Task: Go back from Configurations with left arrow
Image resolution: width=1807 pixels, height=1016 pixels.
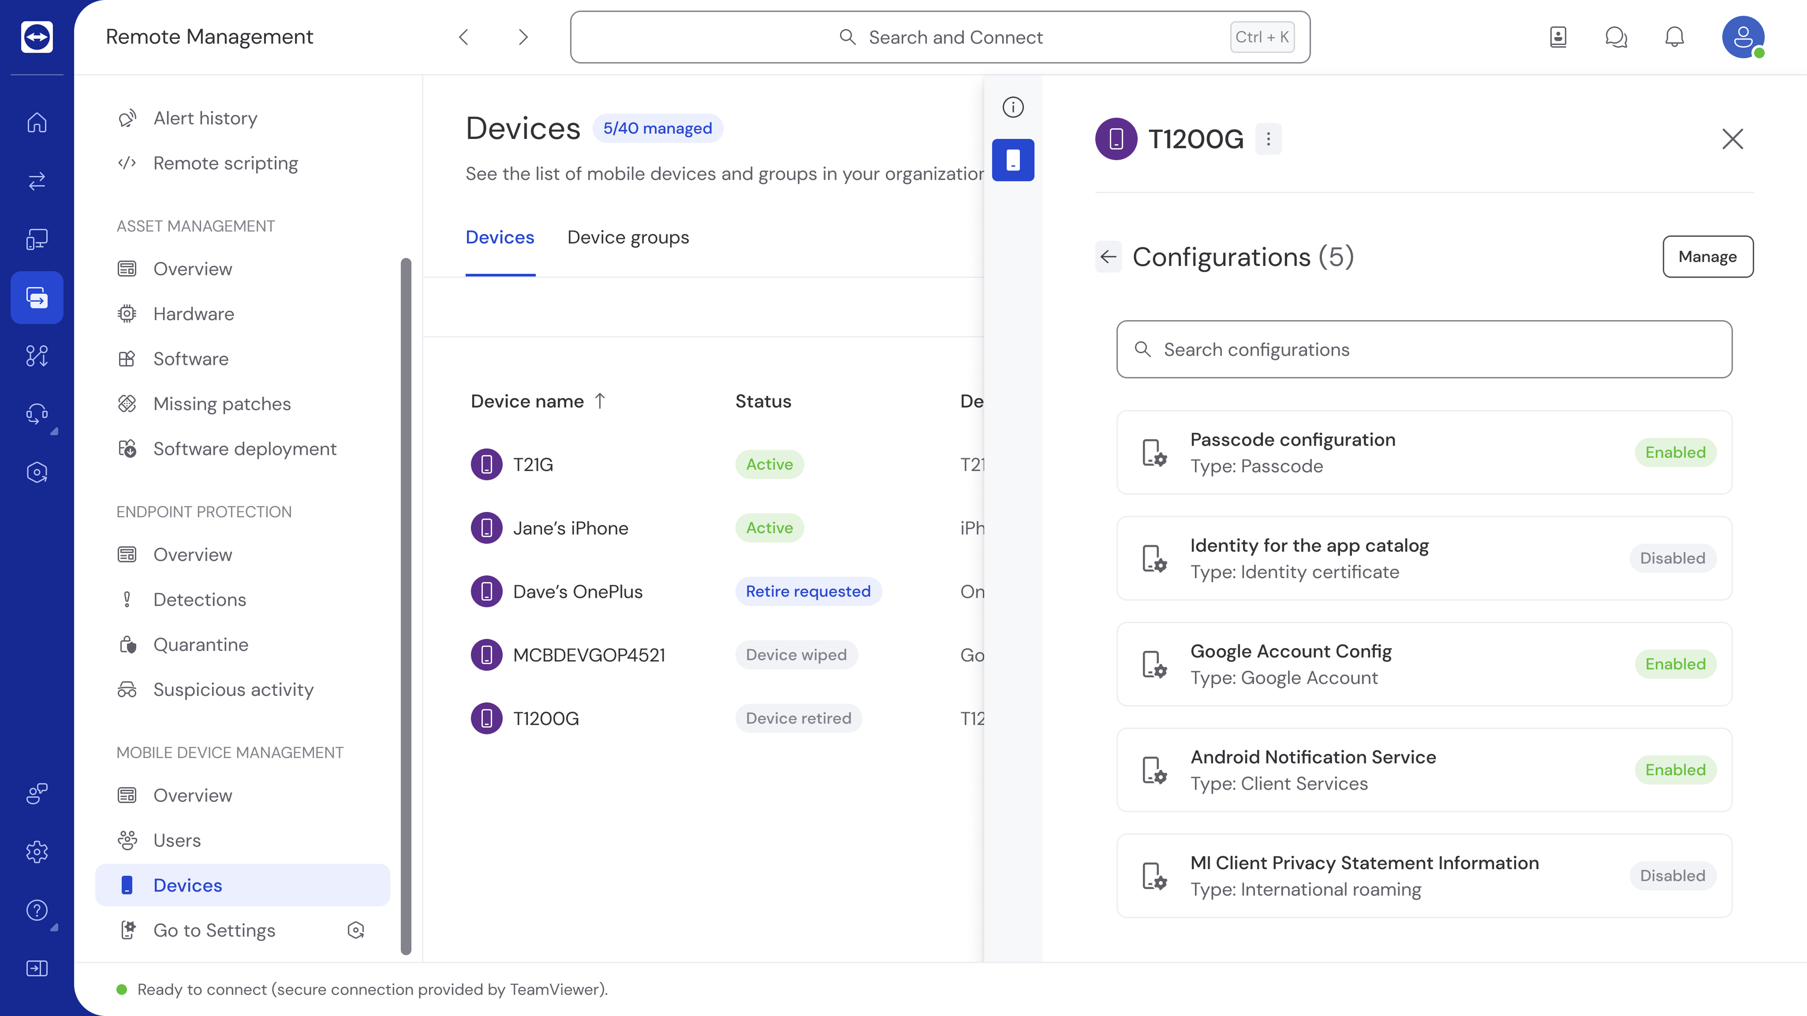Action: pyautogui.click(x=1108, y=257)
